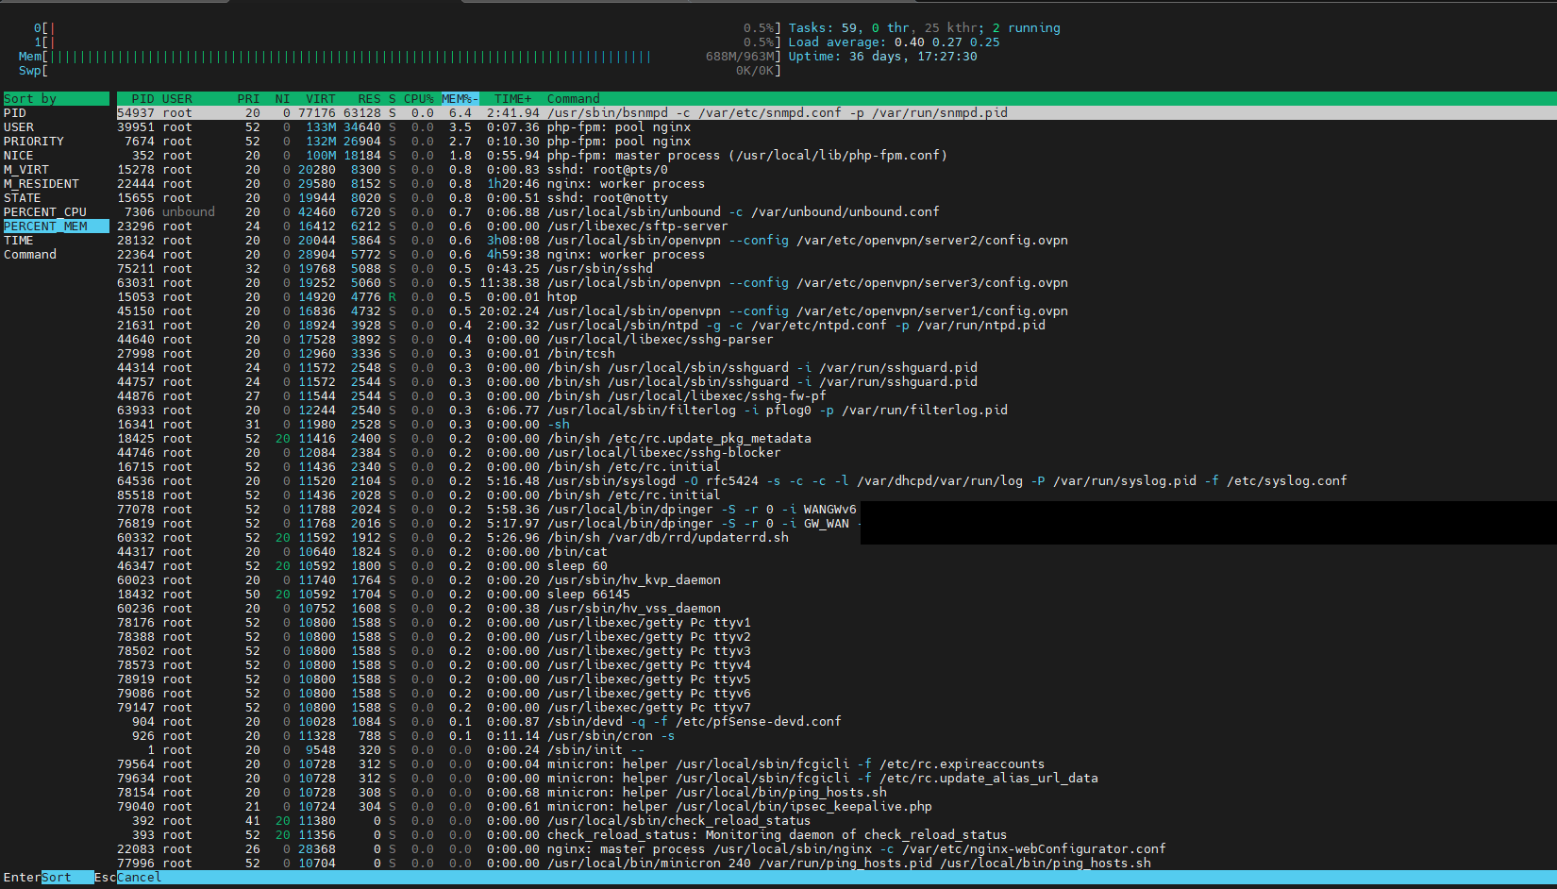Click the Sort button in bottom bar
1557x889 pixels.
coord(67,878)
